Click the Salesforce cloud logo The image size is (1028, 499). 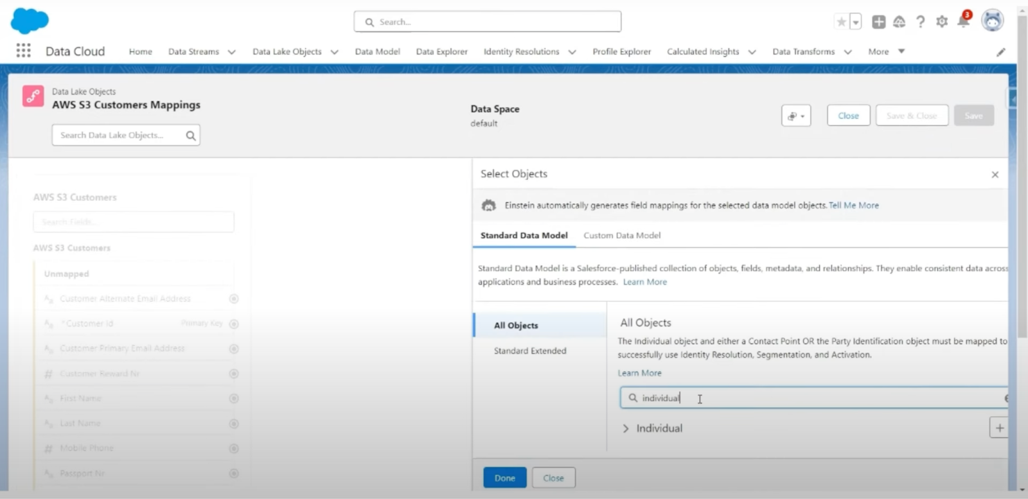[x=30, y=21]
